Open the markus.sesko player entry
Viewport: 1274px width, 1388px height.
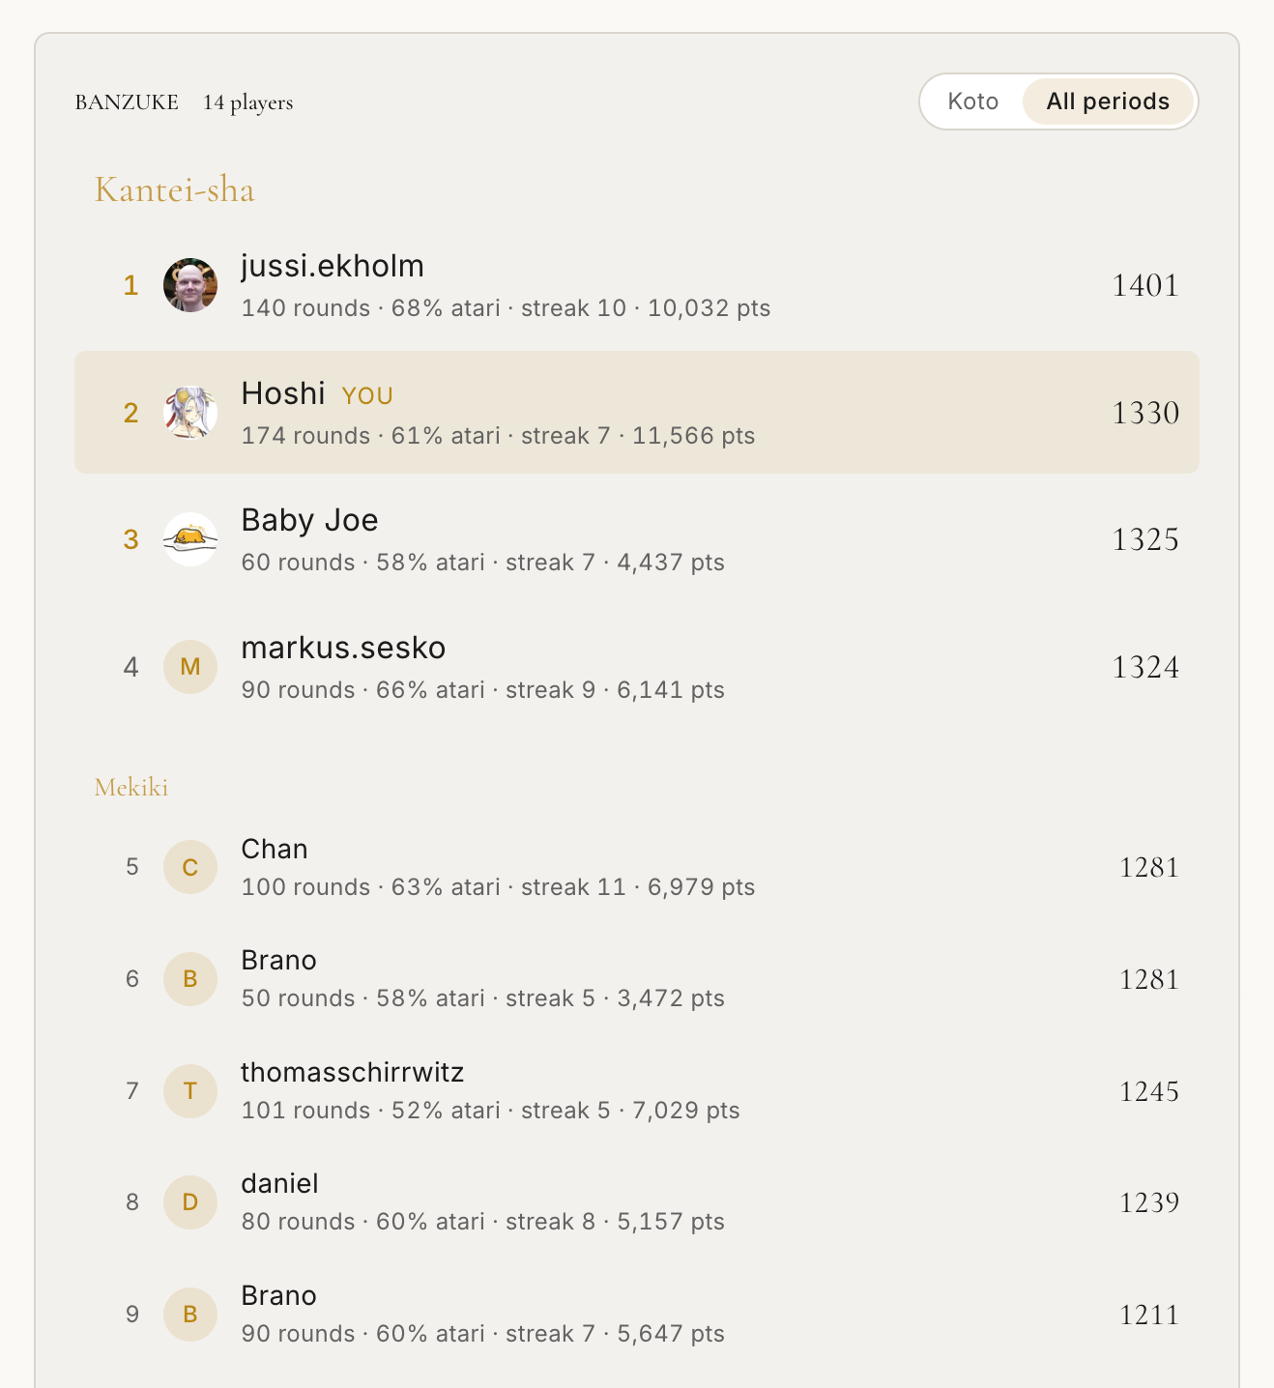point(637,667)
